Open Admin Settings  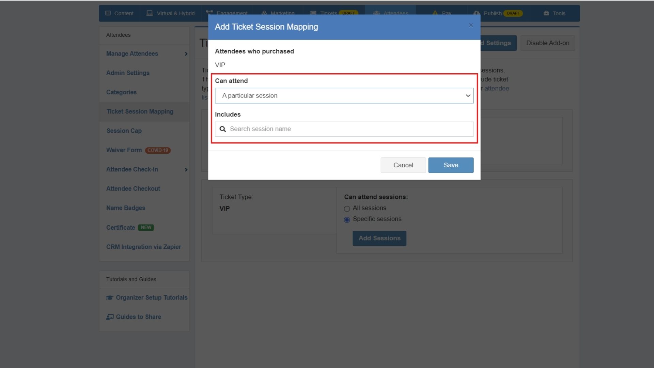pos(128,73)
